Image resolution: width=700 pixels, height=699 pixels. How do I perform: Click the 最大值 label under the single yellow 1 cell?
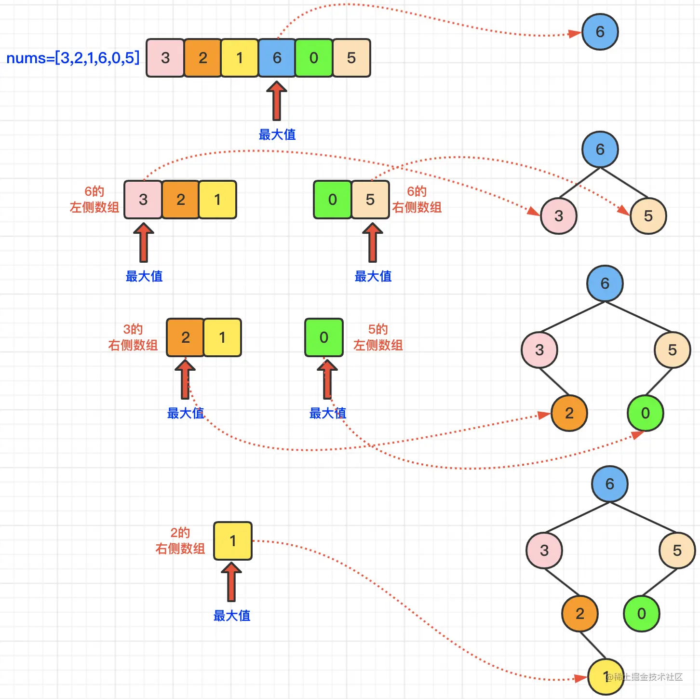pyautogui.click(x=232, y=616)
